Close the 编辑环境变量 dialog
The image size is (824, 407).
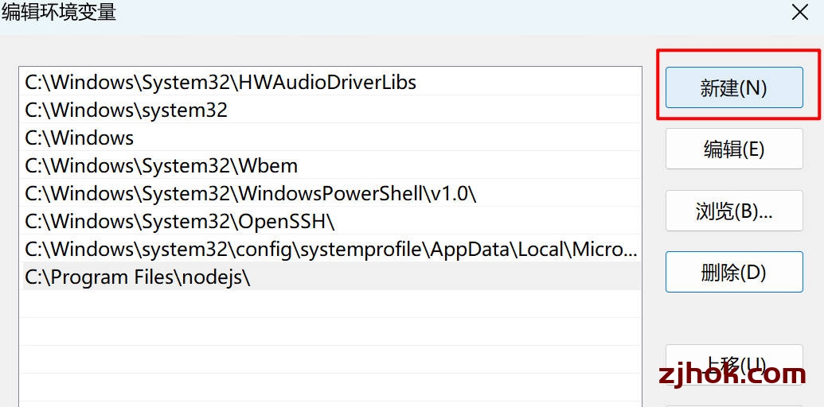tap(800, 13)
